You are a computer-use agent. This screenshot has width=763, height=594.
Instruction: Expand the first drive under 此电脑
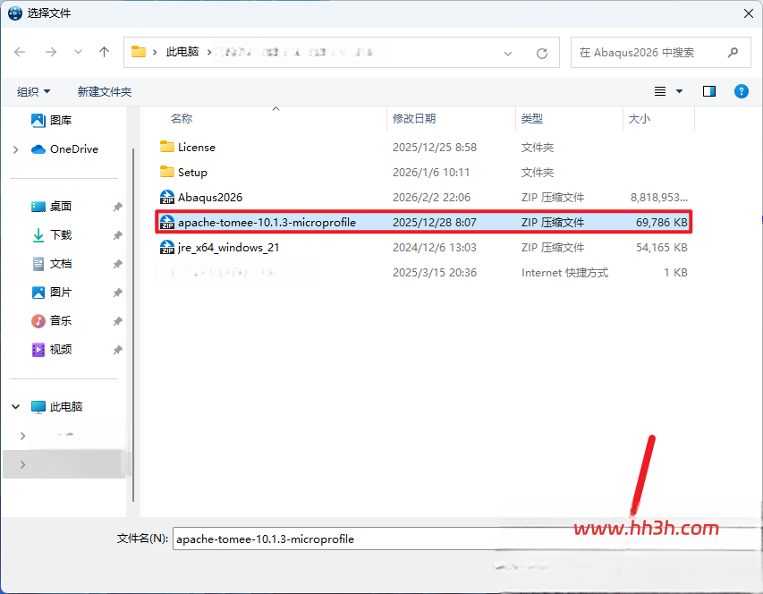pos(22,436)
